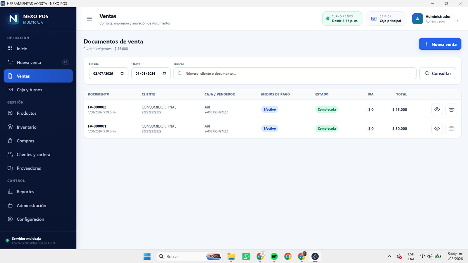The image size is (468, 263).
Task: Expand the Administrador user dropdown arrow
Action: (x=457, y=20)
